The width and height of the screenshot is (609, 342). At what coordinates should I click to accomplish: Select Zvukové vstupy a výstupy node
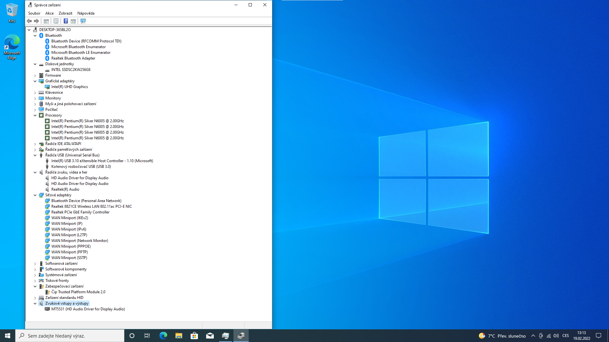67,303
